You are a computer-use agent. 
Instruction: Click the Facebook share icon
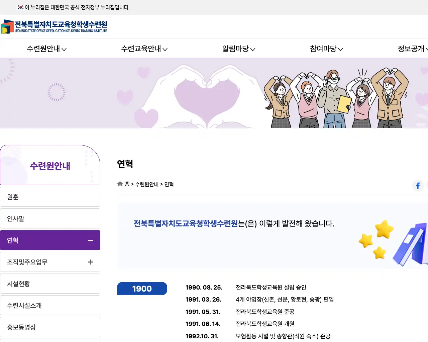point(418,186)
